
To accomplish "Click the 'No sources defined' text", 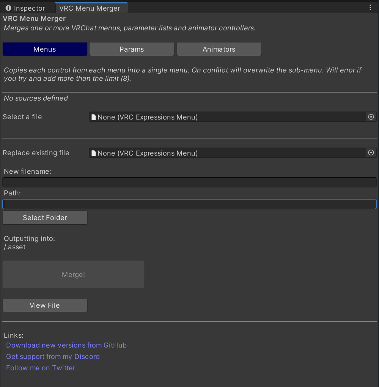I will tap(36, 98).
